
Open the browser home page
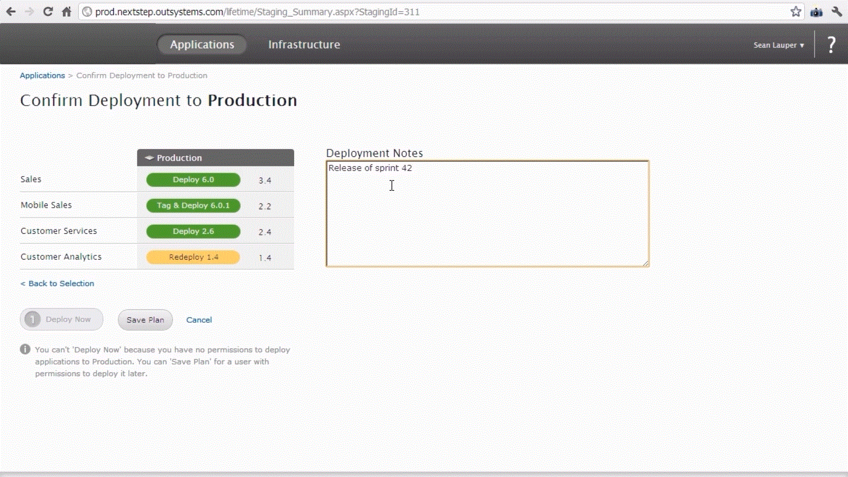[66, 12]
